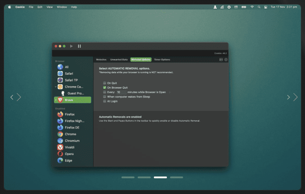
Task: Select the Firefox icon in Disabled list
Action: (x=60, y=115)
